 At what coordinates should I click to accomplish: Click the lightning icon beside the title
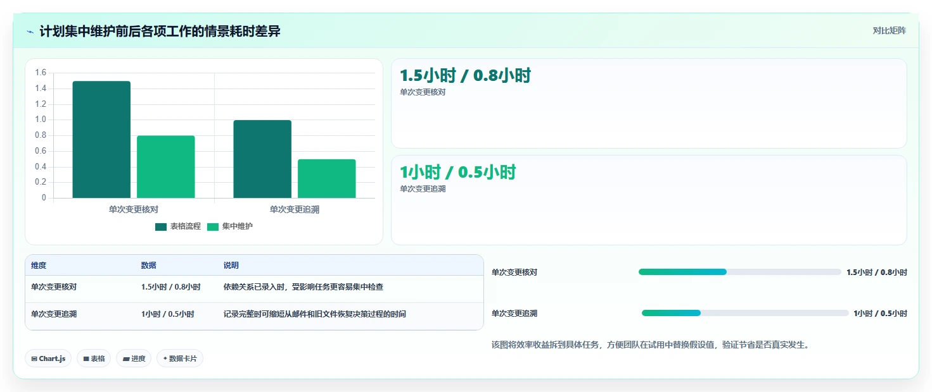coord(30,32)
